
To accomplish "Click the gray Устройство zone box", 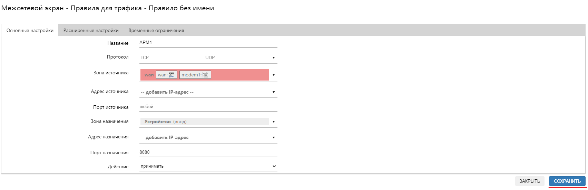I will (204, 122).
